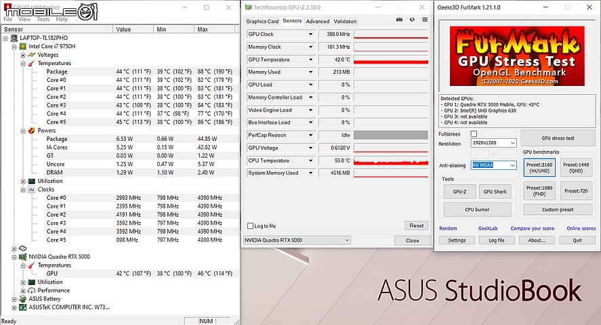Open the HWMonitor Help menu
601x325 pixels.
pyautogui.click(x=62, y=19)
